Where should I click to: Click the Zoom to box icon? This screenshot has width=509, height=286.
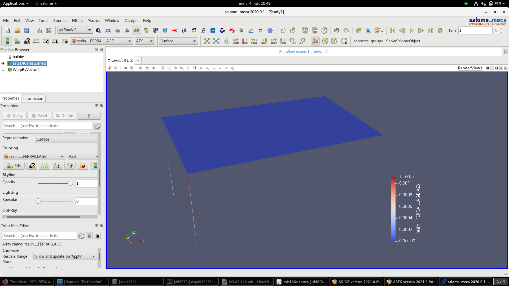coord(226,41)
